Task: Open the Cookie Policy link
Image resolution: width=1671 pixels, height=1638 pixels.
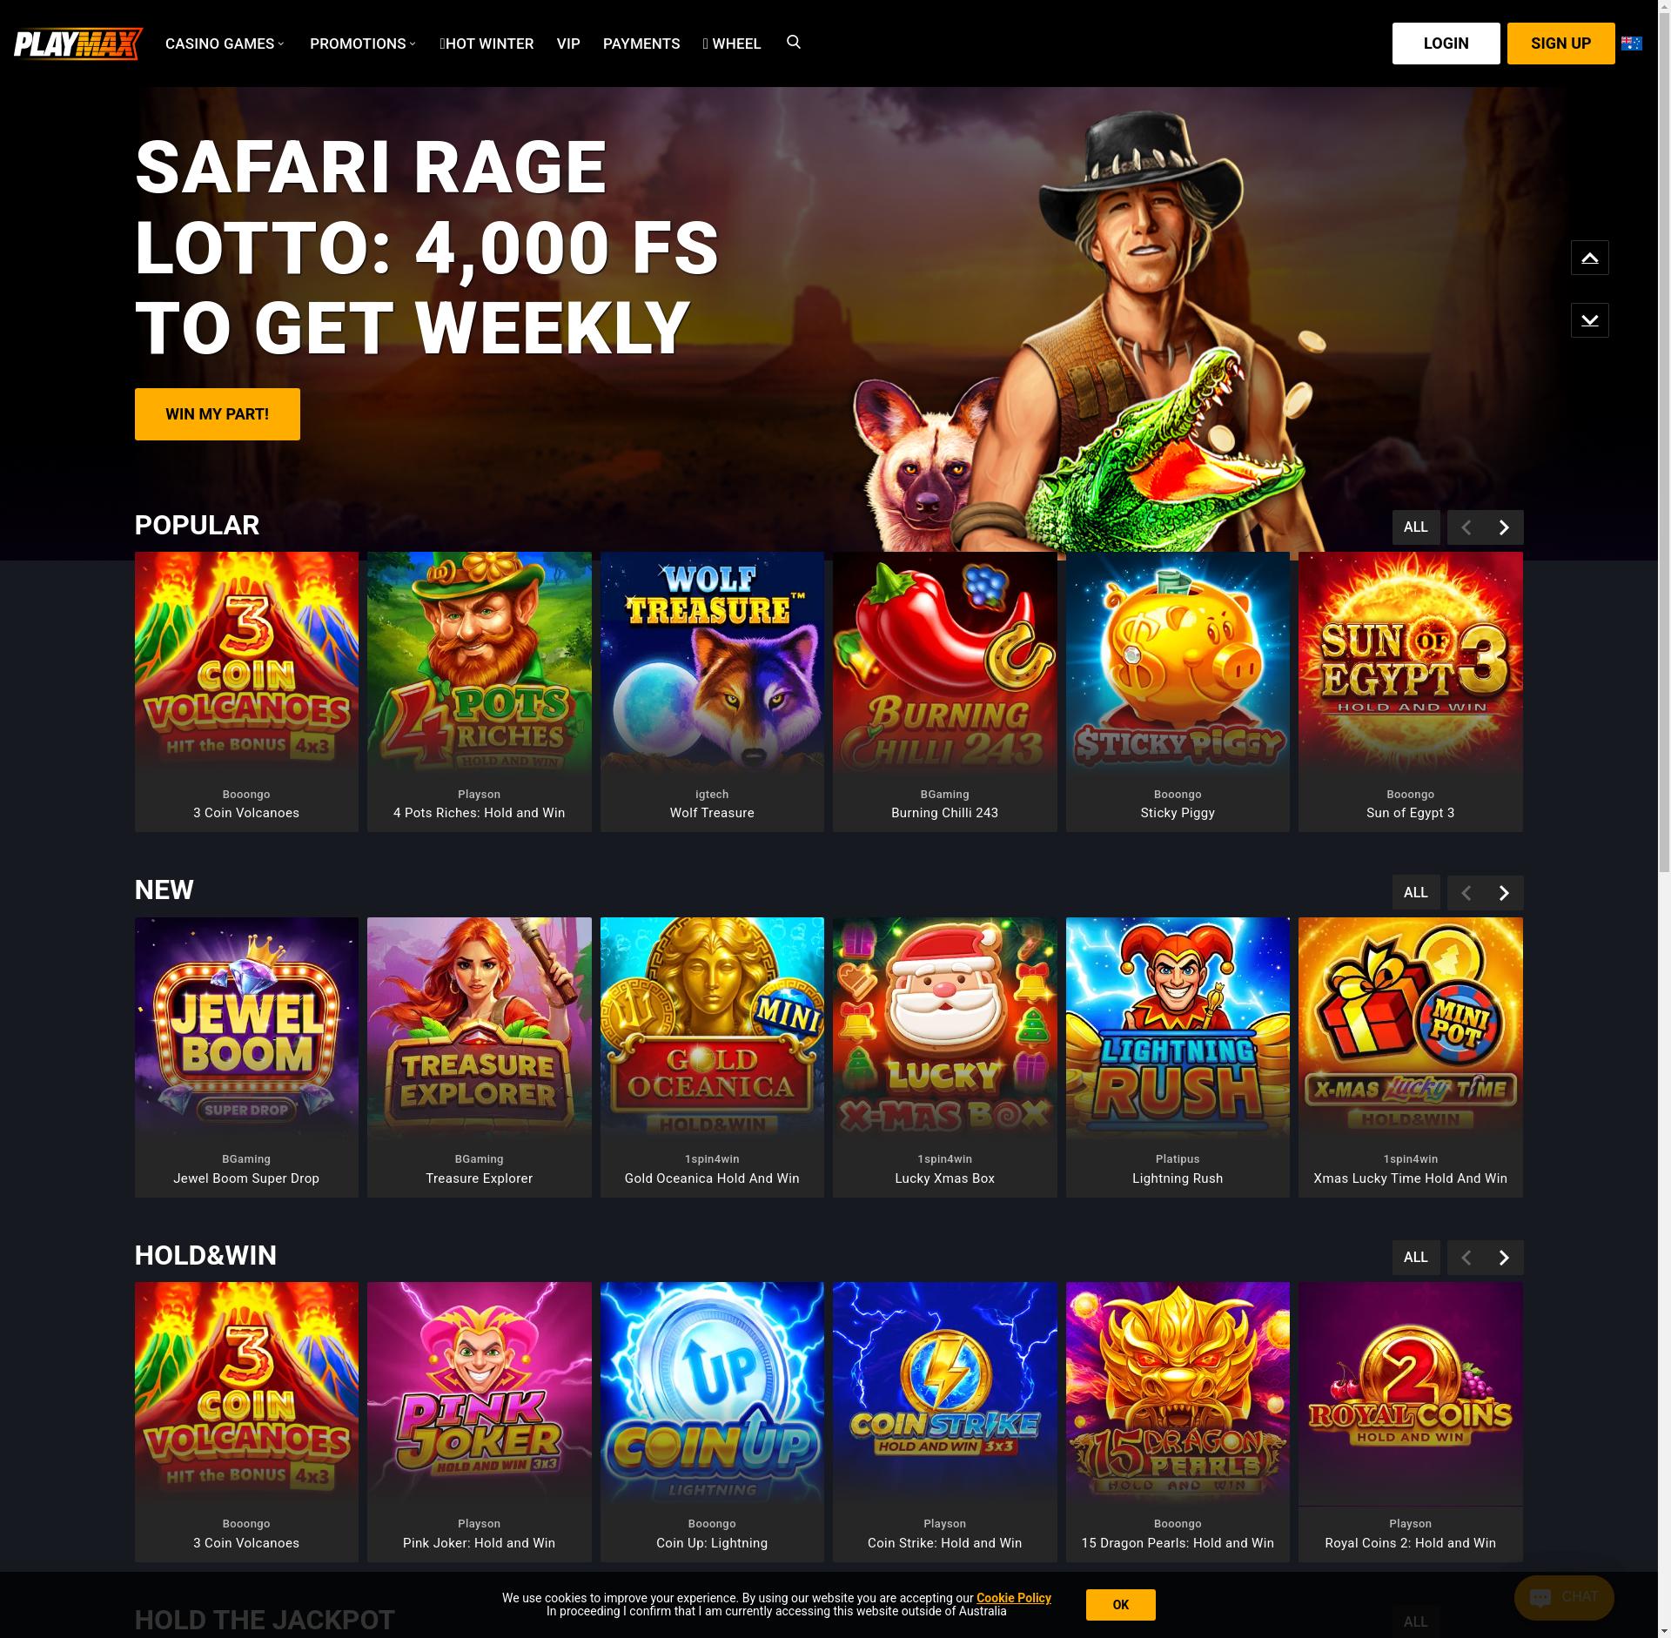Action: (x=1014, y=1598)
